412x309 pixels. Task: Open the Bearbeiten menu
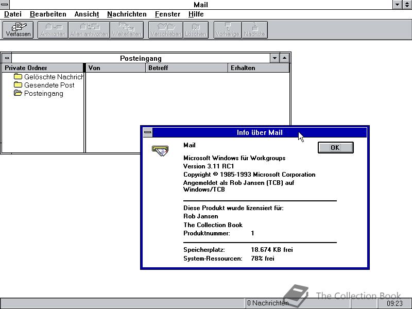tap(48, 14)
